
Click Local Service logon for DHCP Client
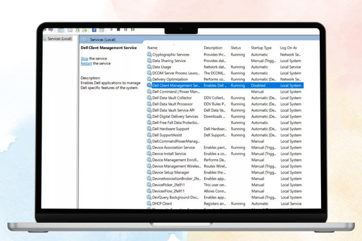tap(291, 204)
